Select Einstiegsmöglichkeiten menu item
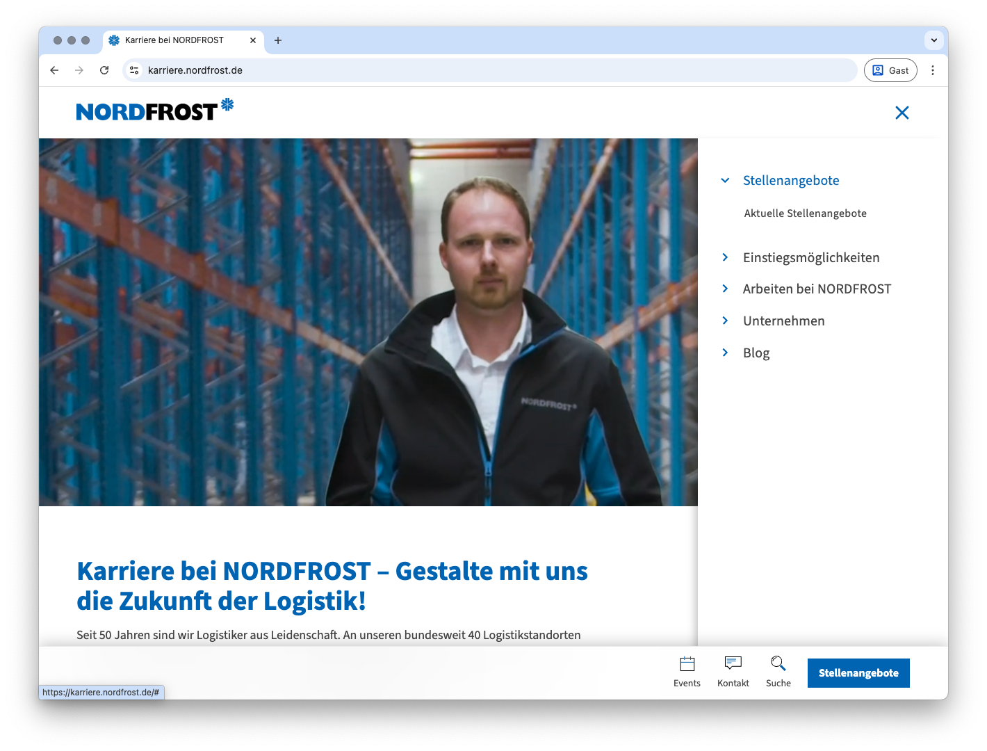 [811, 258]
